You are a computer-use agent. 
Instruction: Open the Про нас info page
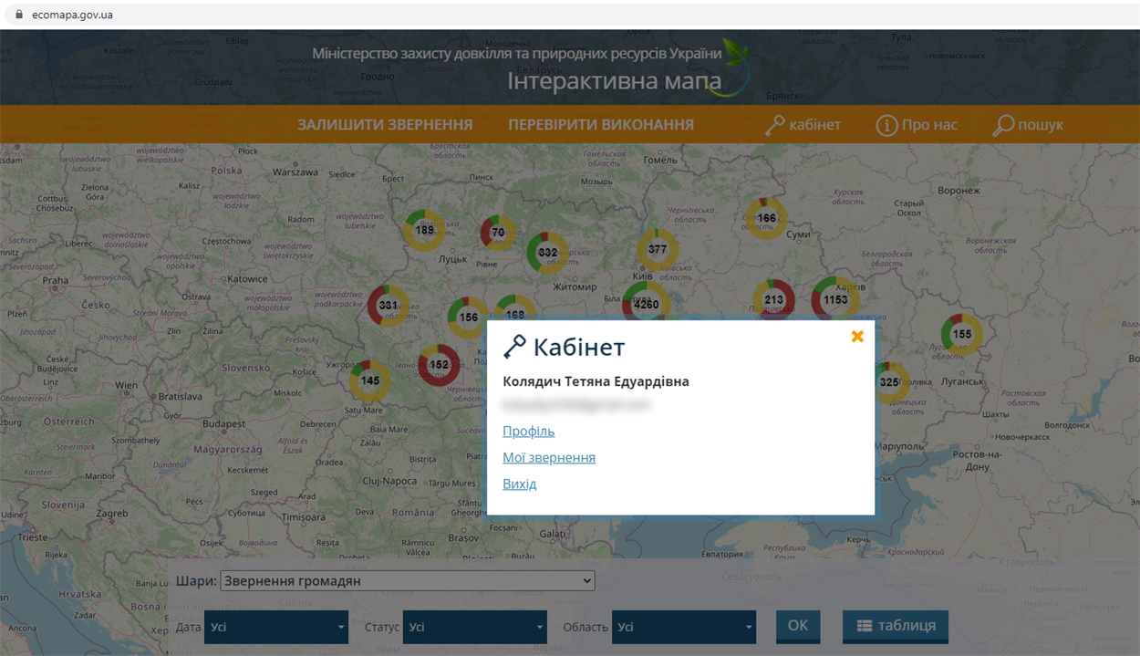tap(917, 125)
